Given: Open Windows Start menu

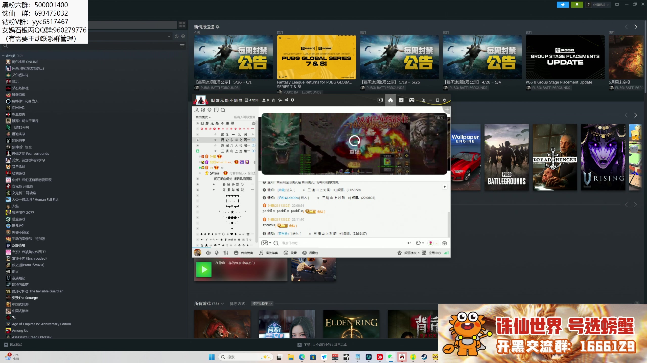Looking at the screenshot, I should pyautogui.click(x=212, y=357).
